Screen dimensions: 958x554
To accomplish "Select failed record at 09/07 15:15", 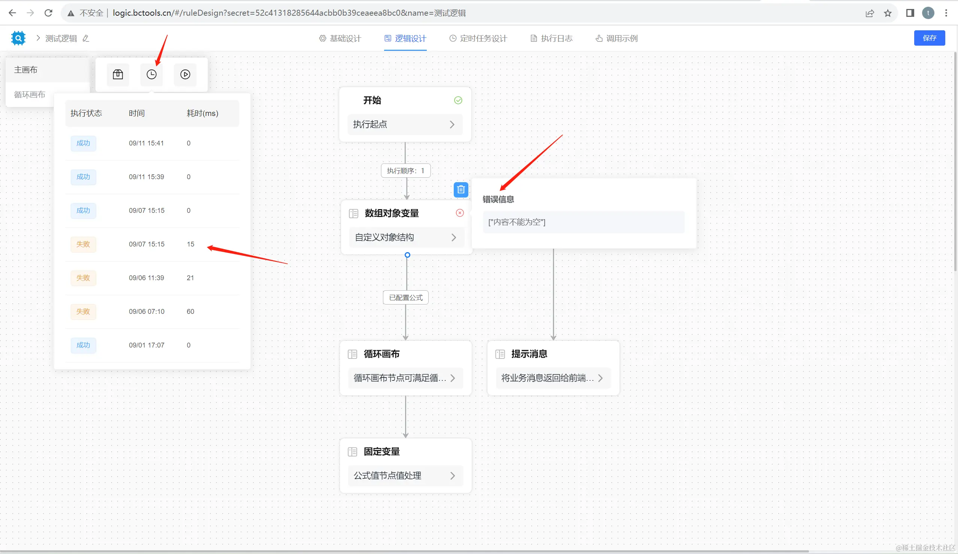I will 147,244.
